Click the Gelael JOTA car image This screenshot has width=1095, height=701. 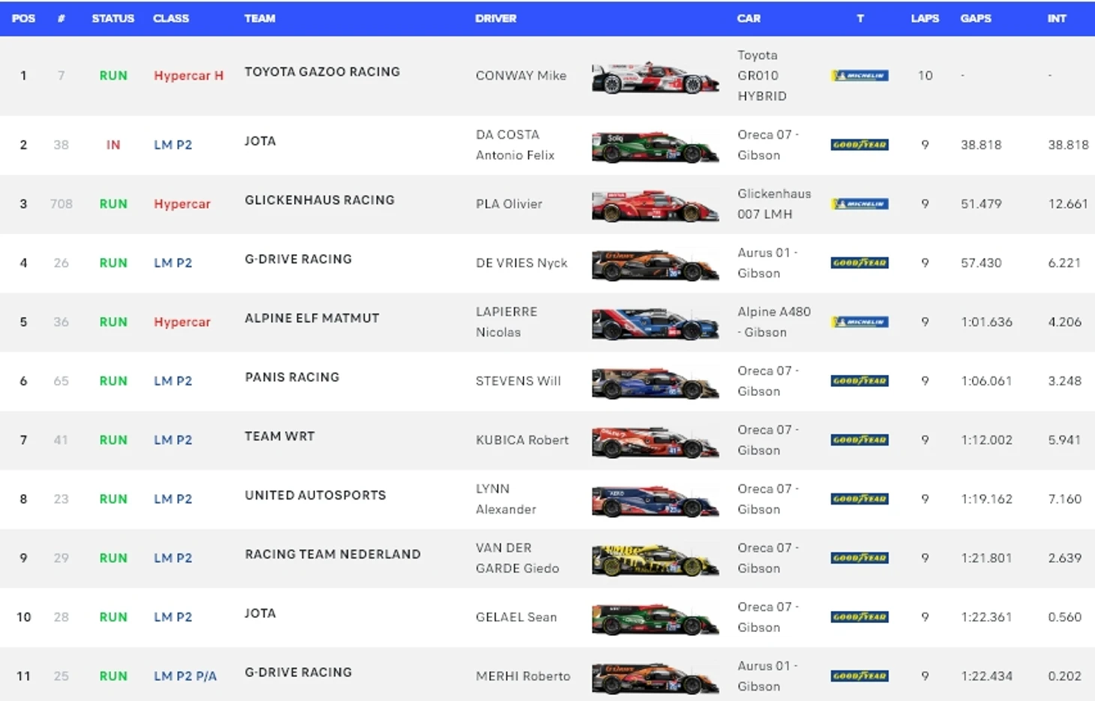[655, 619]
